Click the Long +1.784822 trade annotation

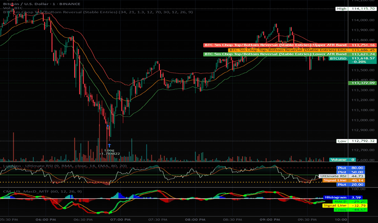(109, 152)
